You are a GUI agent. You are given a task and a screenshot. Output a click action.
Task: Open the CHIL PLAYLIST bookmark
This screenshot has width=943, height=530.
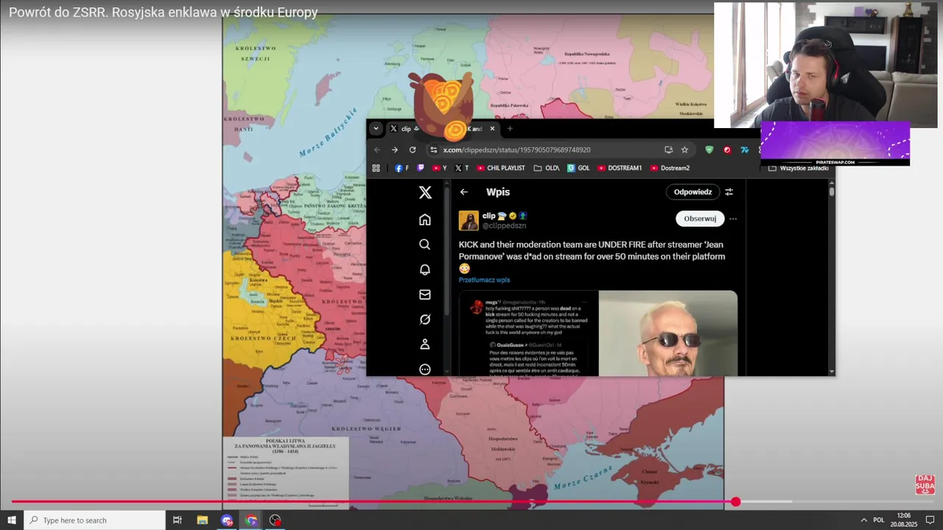501,168
